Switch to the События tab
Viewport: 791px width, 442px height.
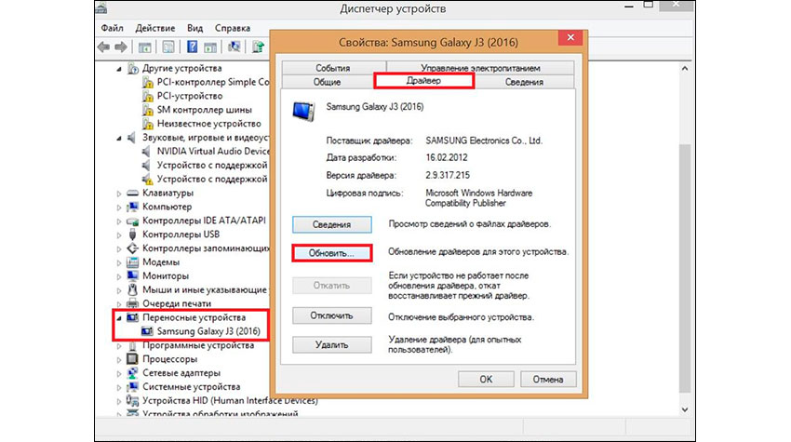[332, 69]
